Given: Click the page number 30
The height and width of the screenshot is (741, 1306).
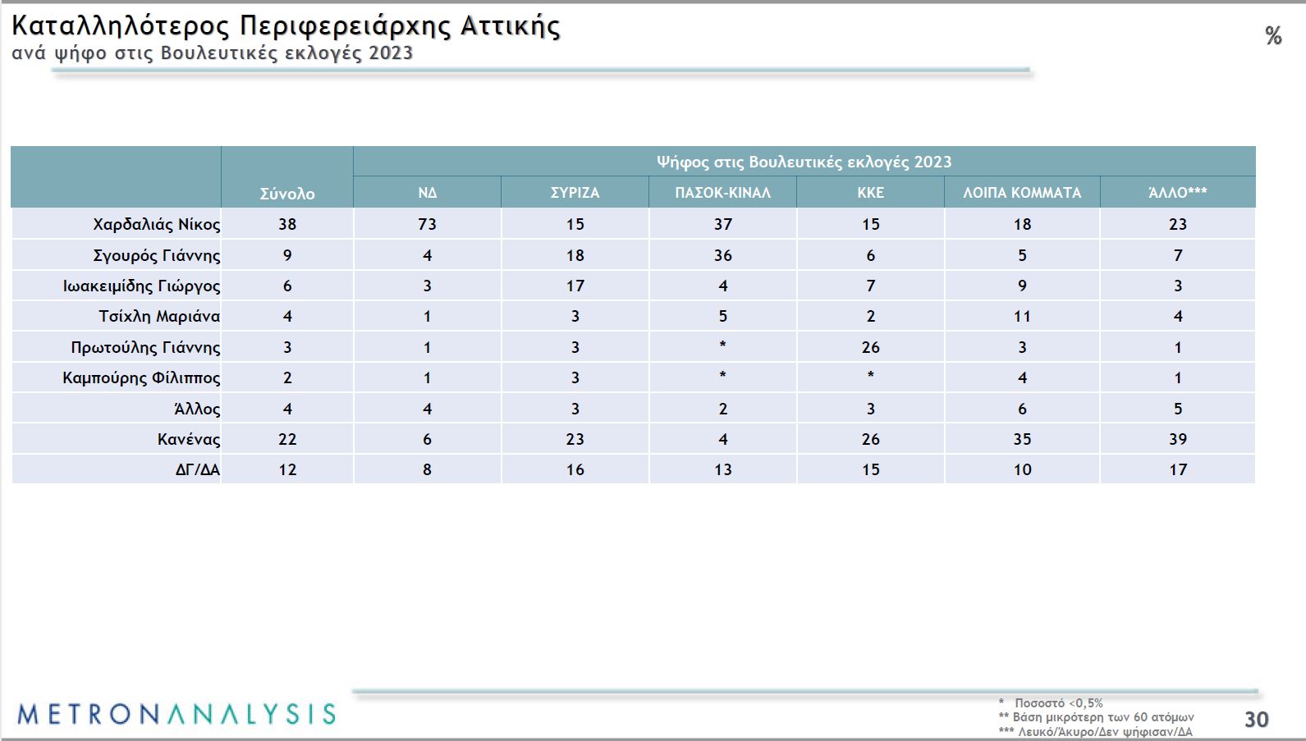Looking at the screenshot, I should (1256, 720).
